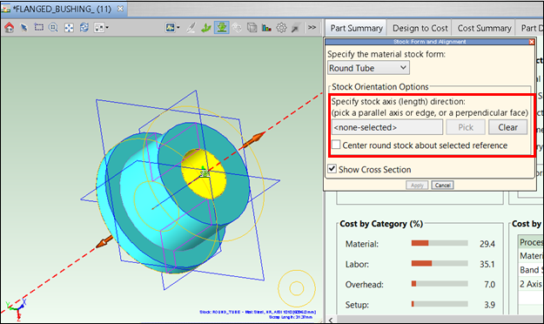This screenshot has width=544, height=324.
Task: Click the lower-left orange stock axis arrow
Action: [104, 242]
